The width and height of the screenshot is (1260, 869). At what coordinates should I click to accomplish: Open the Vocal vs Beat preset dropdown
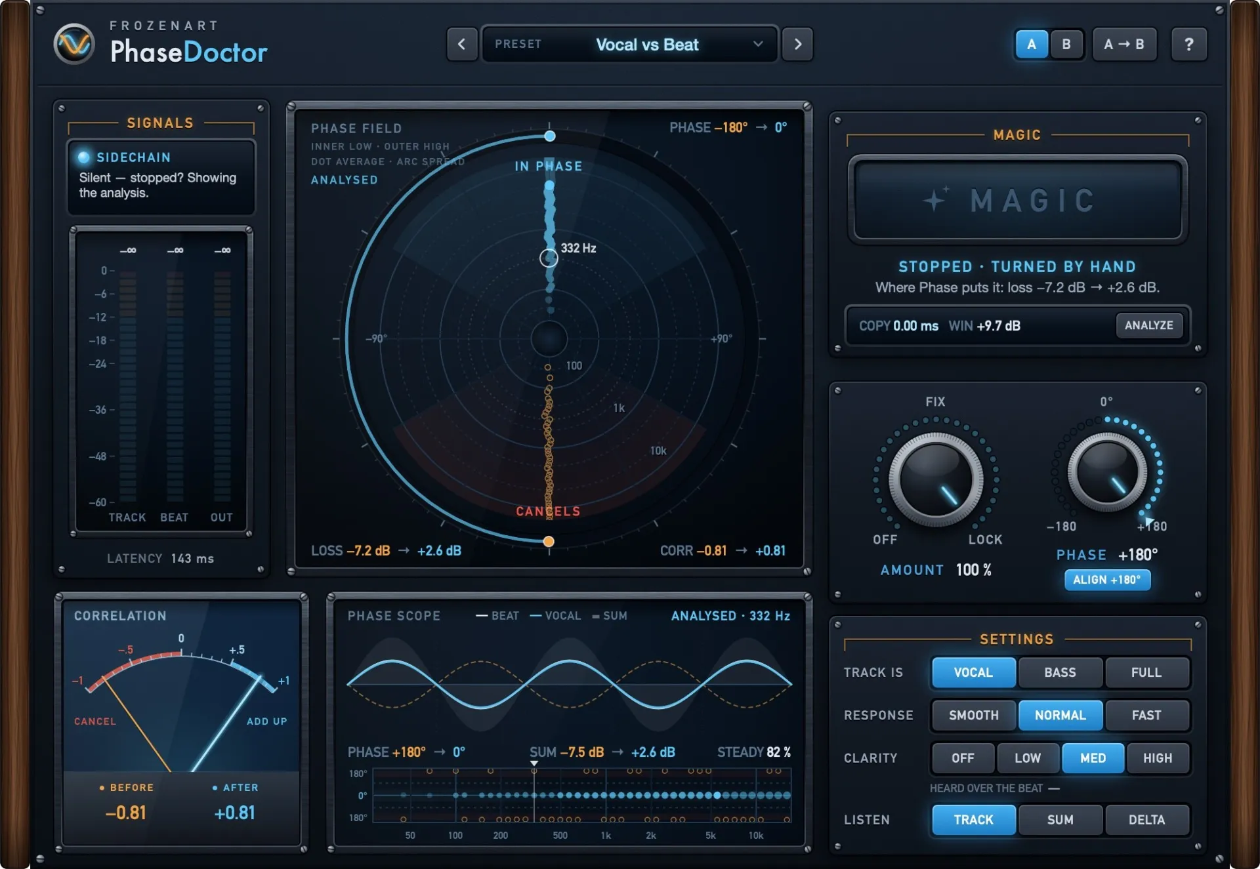coord(630,45)
